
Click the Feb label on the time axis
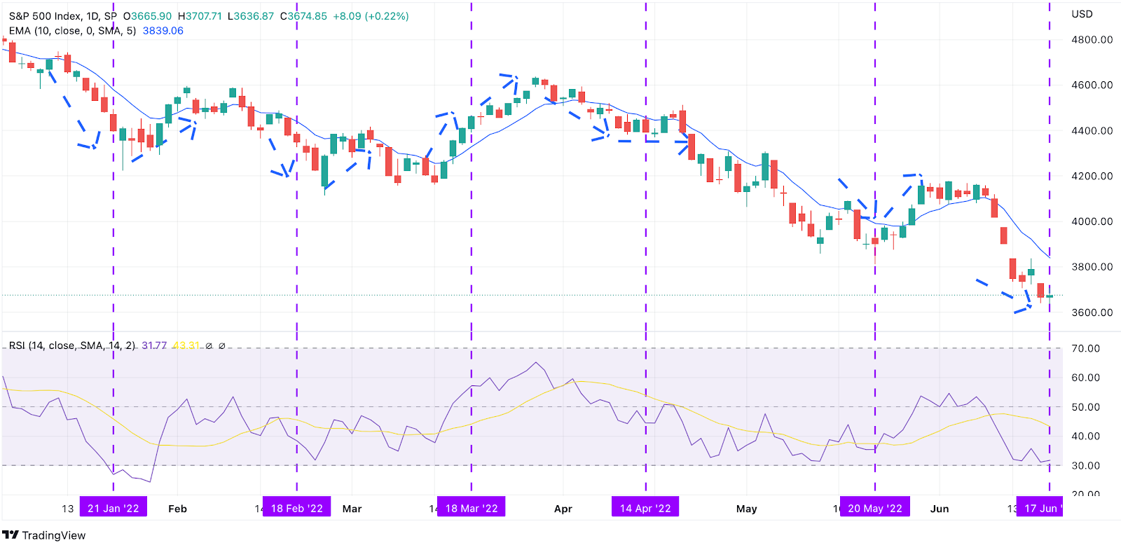tap(178, 509)
